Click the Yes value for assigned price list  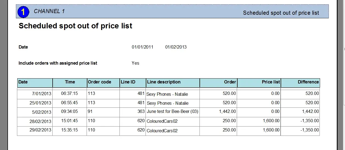coord(135,63)
